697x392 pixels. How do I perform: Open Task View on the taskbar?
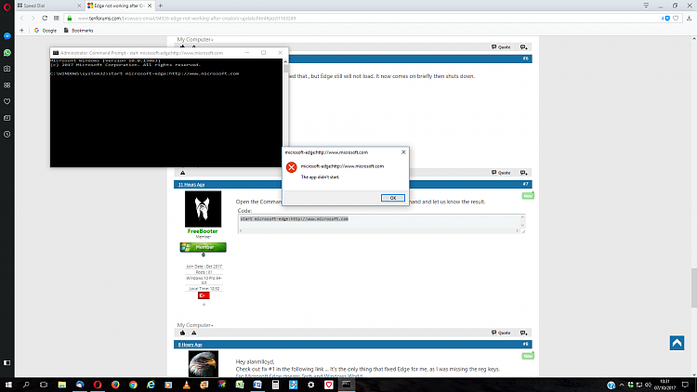(x=44, y=385)
